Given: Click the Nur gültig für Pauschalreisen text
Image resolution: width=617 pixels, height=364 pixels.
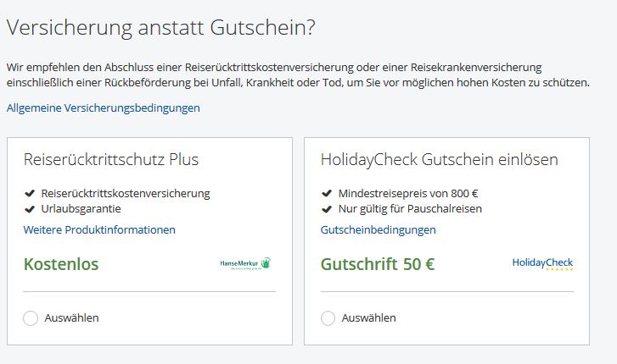Looking at the screenshot, I should coord(410,209).
